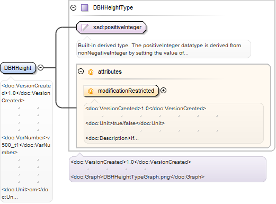Select the DBHHeightType title text
The height and width of the screenshot is (204, 276).
[x=113, y=7]
